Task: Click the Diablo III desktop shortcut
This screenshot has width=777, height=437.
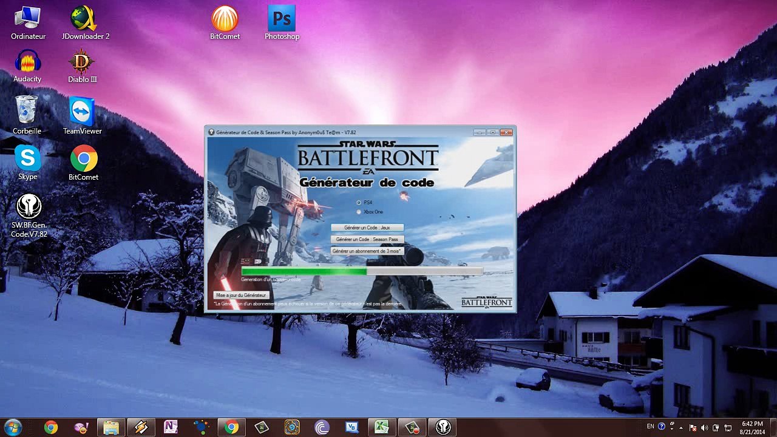Action: pyautogui.click(x=83, y=66)
